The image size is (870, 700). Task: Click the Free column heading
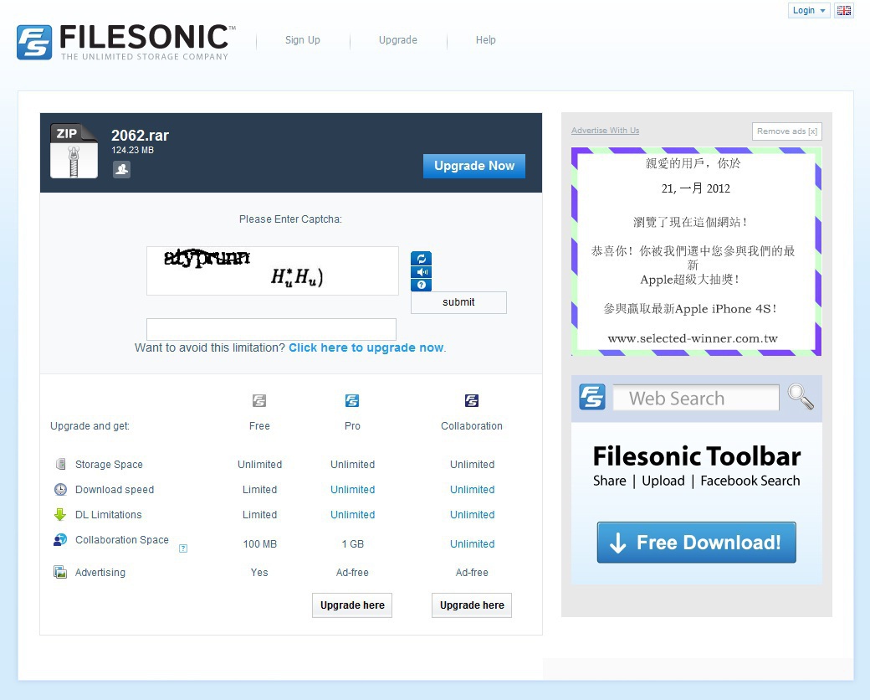(x=259, y=426)
